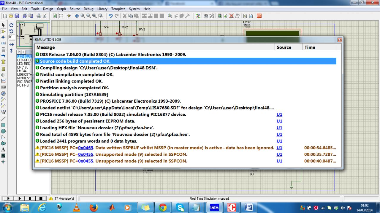Select 'Netlist linking completed OK.' log row

(186, 81)
